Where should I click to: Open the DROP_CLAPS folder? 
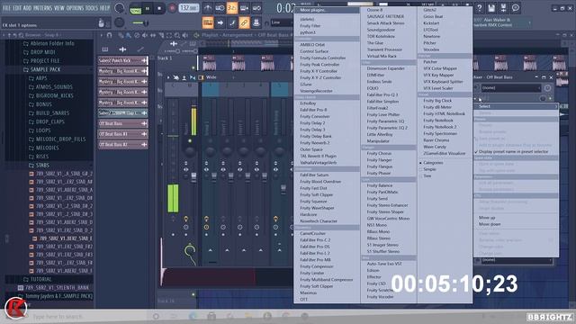click(x=47, y=122)
